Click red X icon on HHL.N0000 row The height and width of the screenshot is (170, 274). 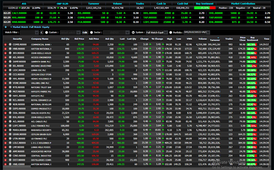pos(5,79)
